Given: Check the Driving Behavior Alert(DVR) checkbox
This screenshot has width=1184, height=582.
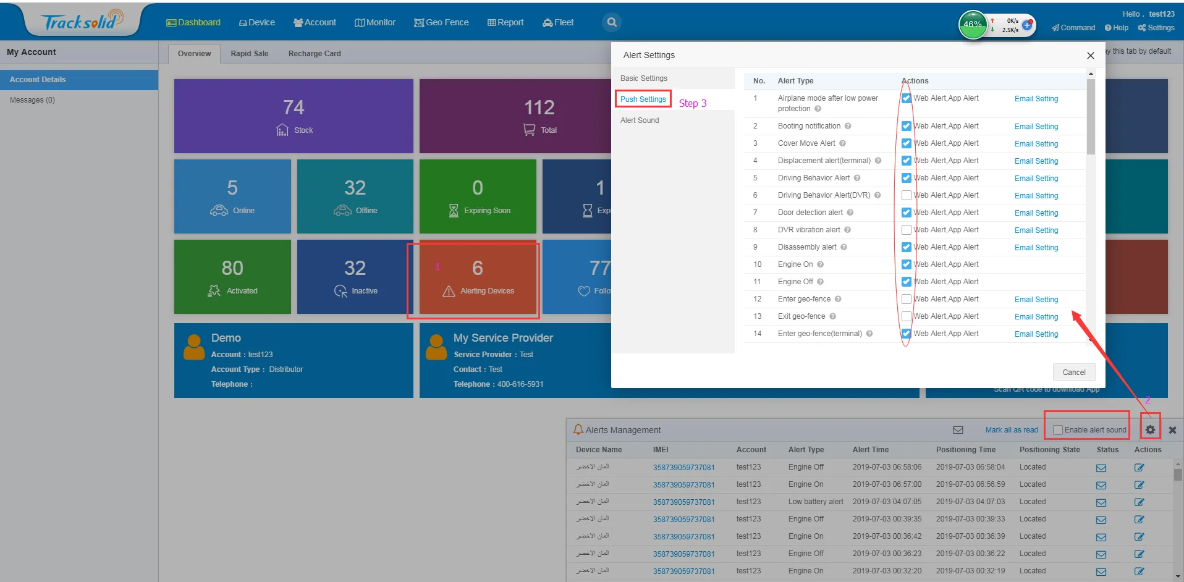Looking at the screenshot, I should point(907,195).
